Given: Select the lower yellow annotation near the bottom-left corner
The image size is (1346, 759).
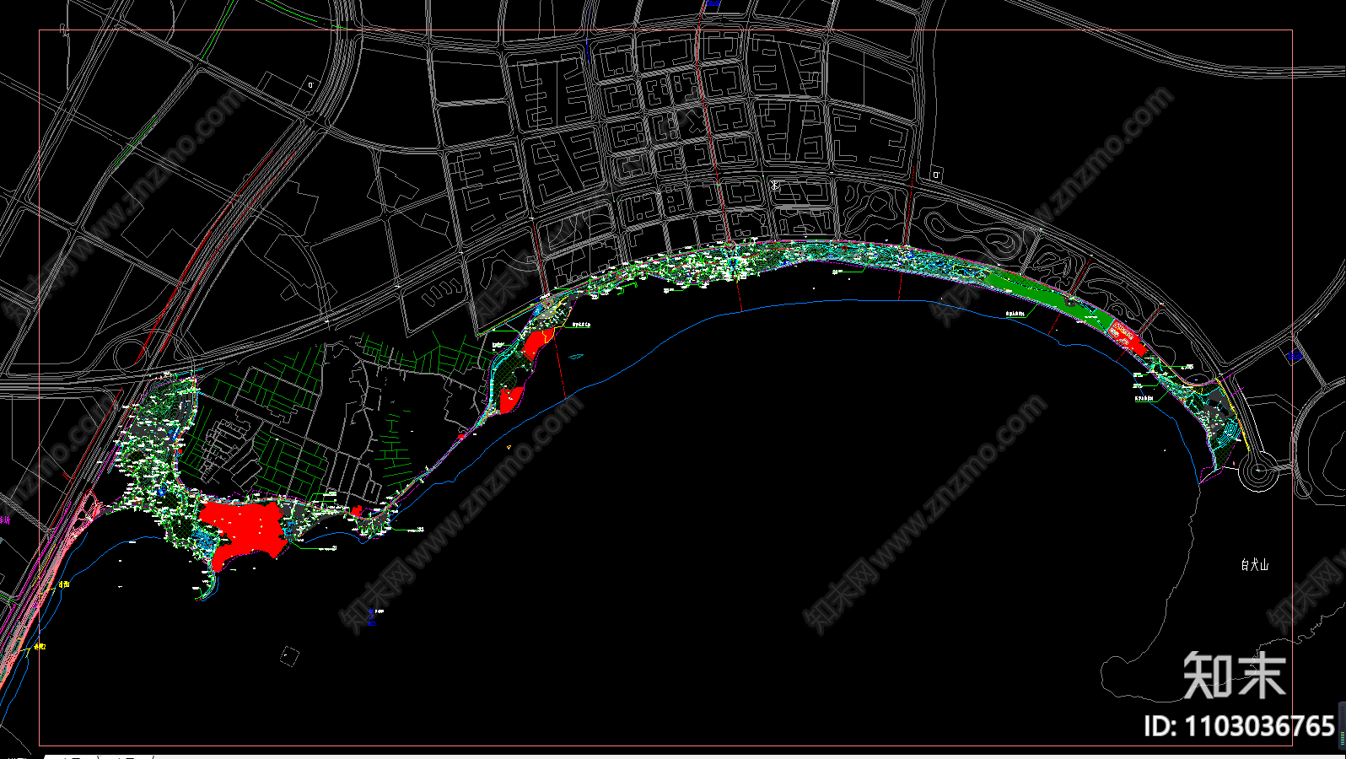Looking at the screenshot, I should click(39, 647).
